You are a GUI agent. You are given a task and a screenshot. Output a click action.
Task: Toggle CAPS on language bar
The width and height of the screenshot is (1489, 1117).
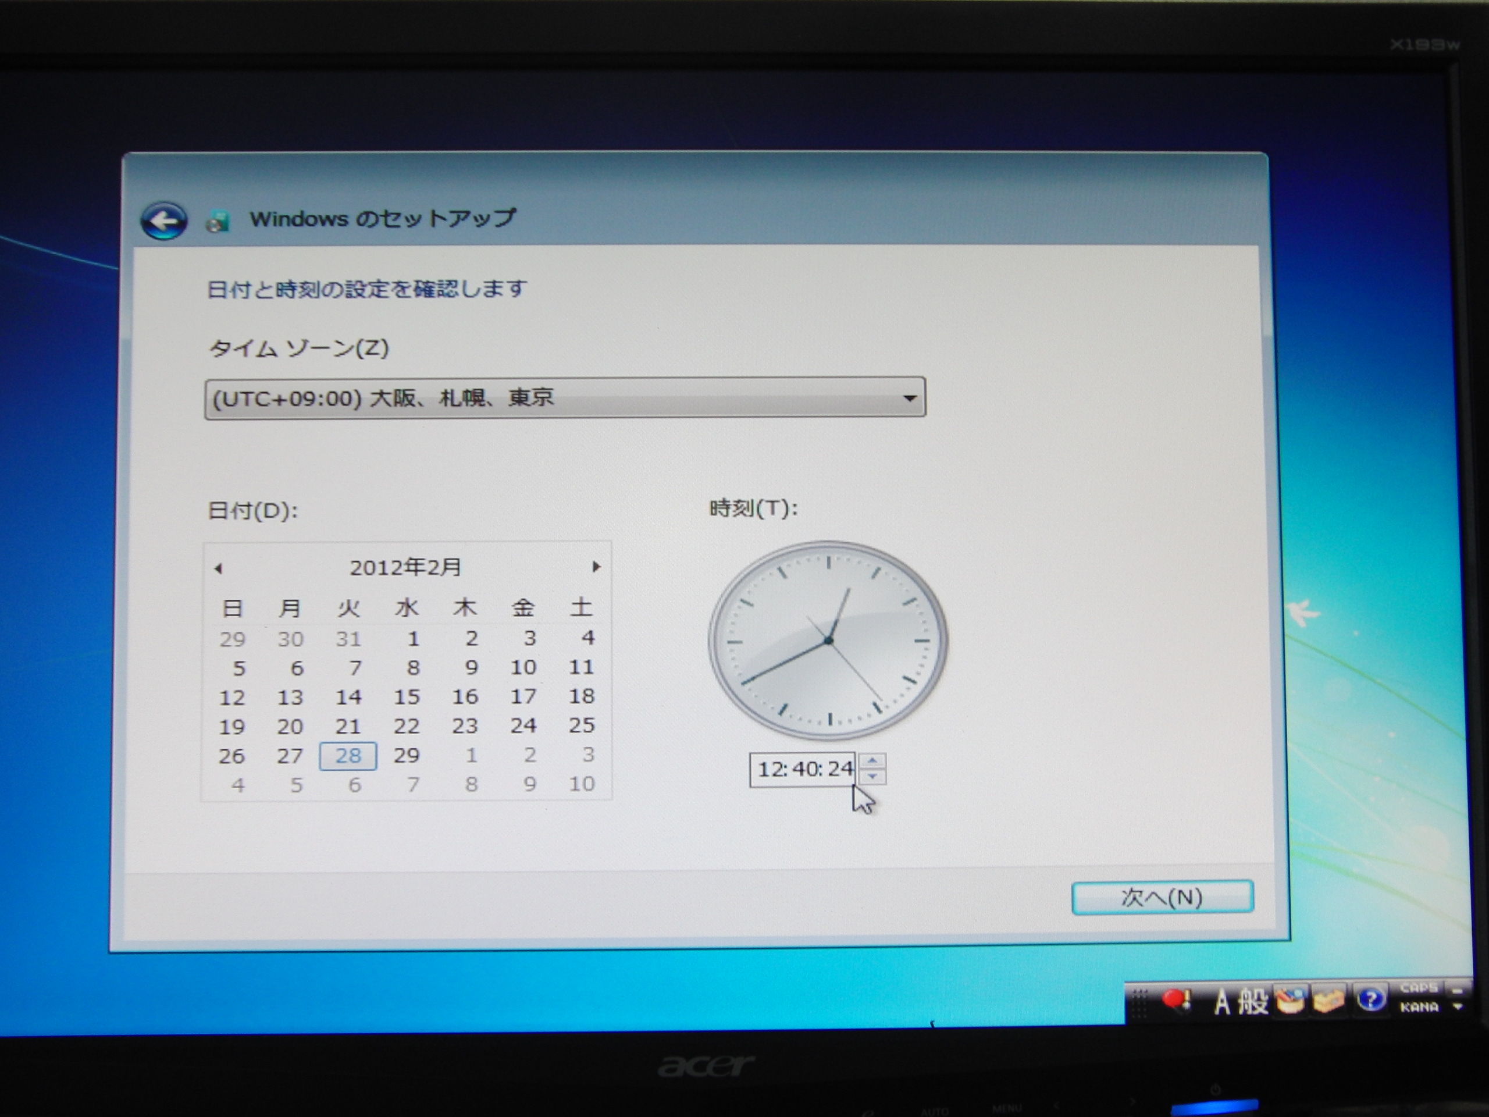click(1418, 988)
